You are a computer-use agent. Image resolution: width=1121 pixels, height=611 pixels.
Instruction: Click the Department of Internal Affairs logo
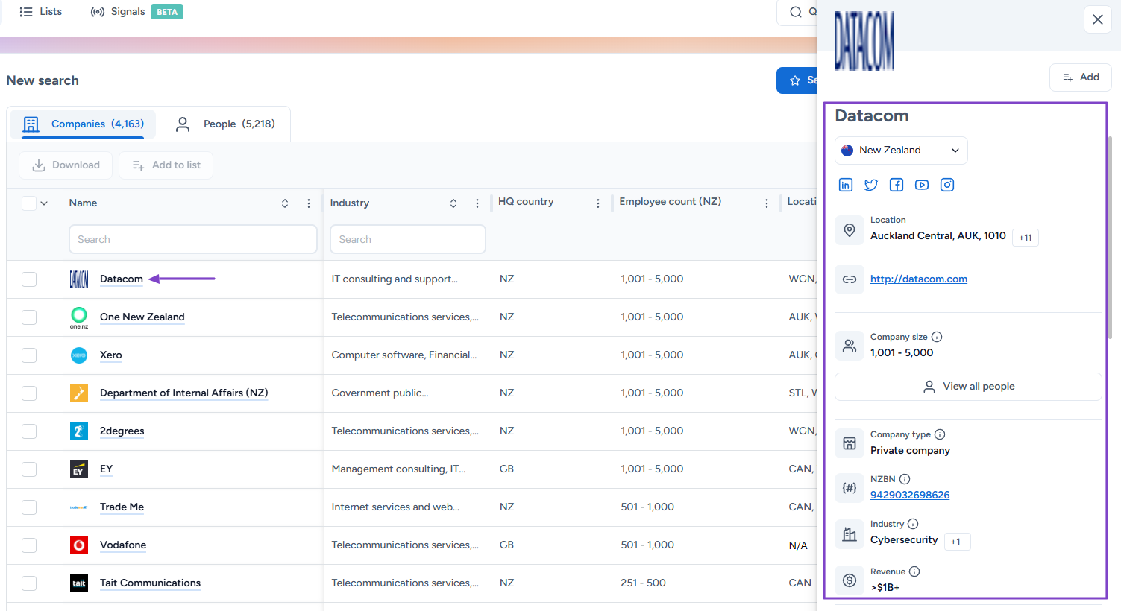pos(79,393)
